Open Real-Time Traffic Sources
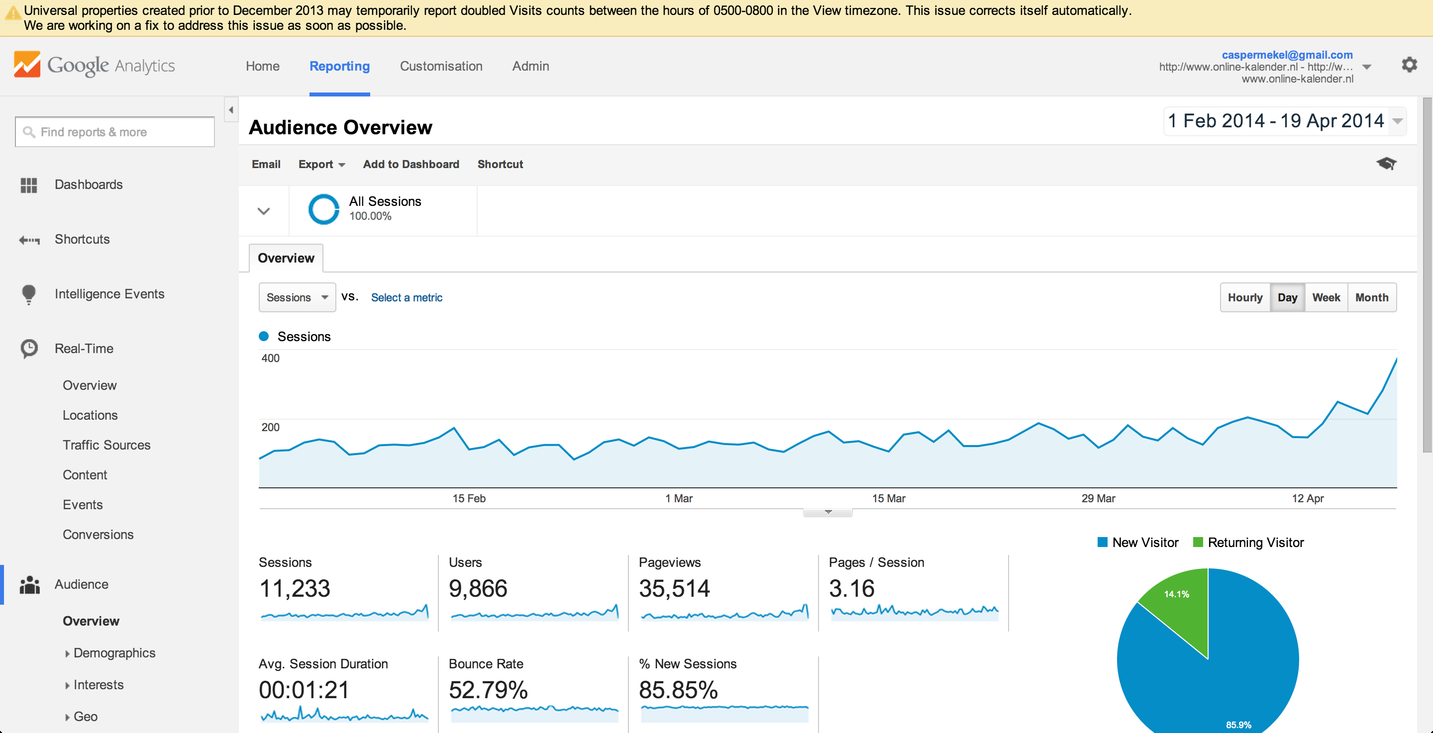Viewport: 1433px width, 733px height. point(106,445)
